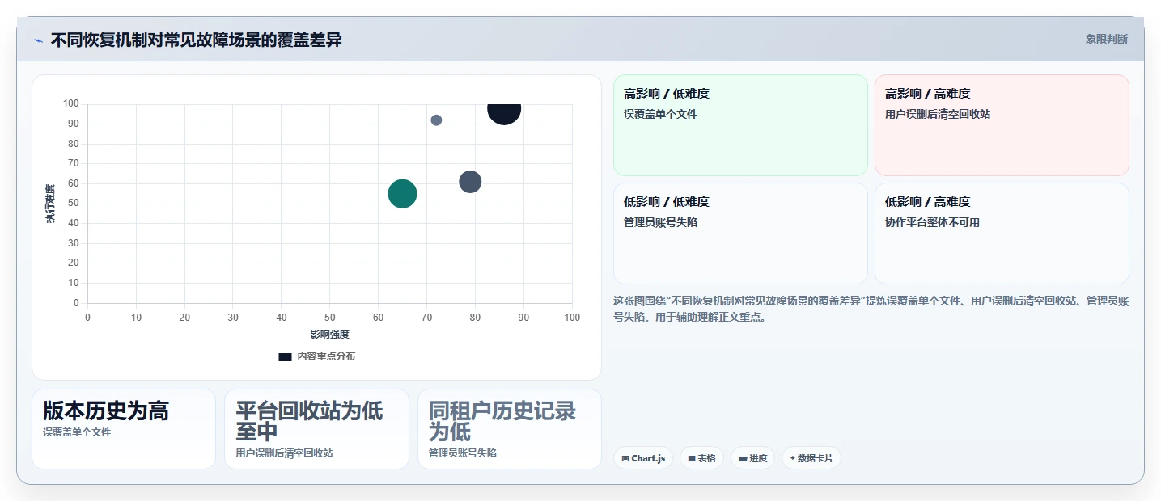Open the 高影响 / 低难度 quadrant card
This screenshot has width=1161, height=501.
tap(740, 125)
